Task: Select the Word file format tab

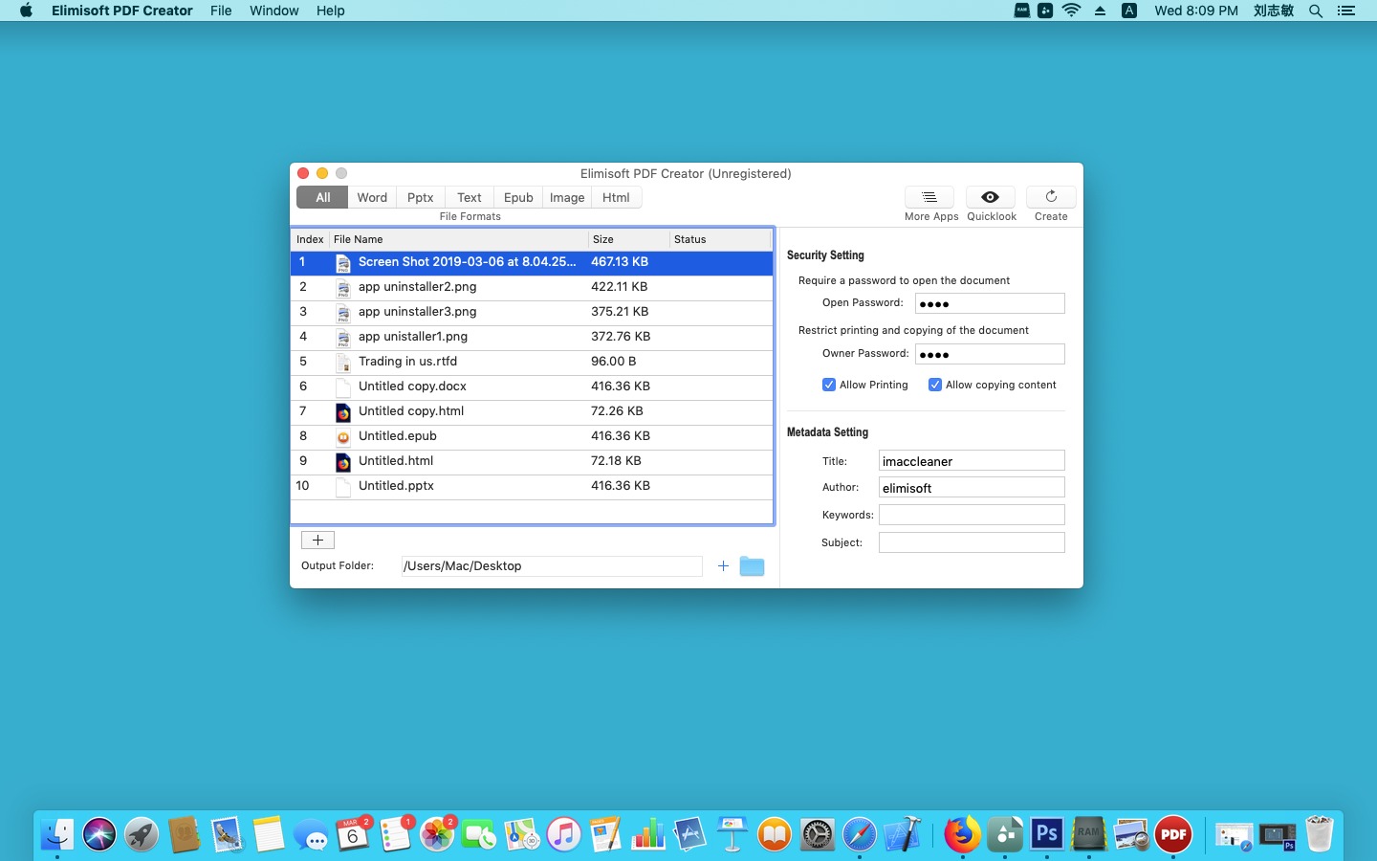Action: tap(372, 197)
